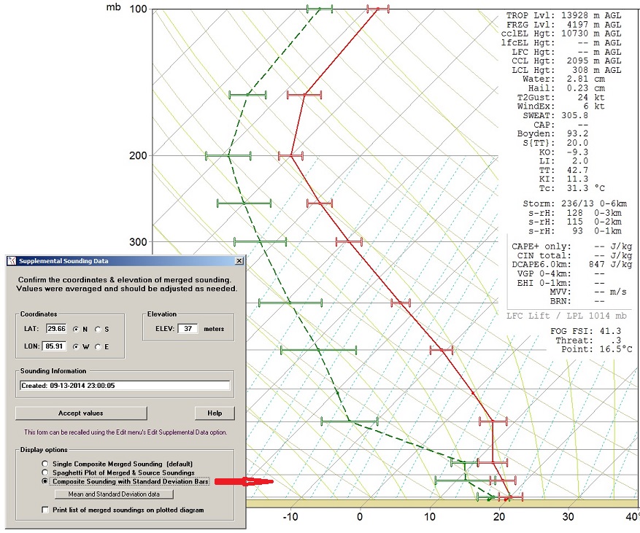The height and width of the screenshot is (533, 640).
Task: Click the 200 mb pressure label
Action: tap(138, 155)
